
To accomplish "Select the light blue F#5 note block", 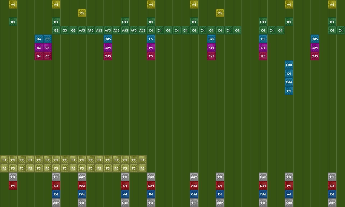I will click(211, 39).
